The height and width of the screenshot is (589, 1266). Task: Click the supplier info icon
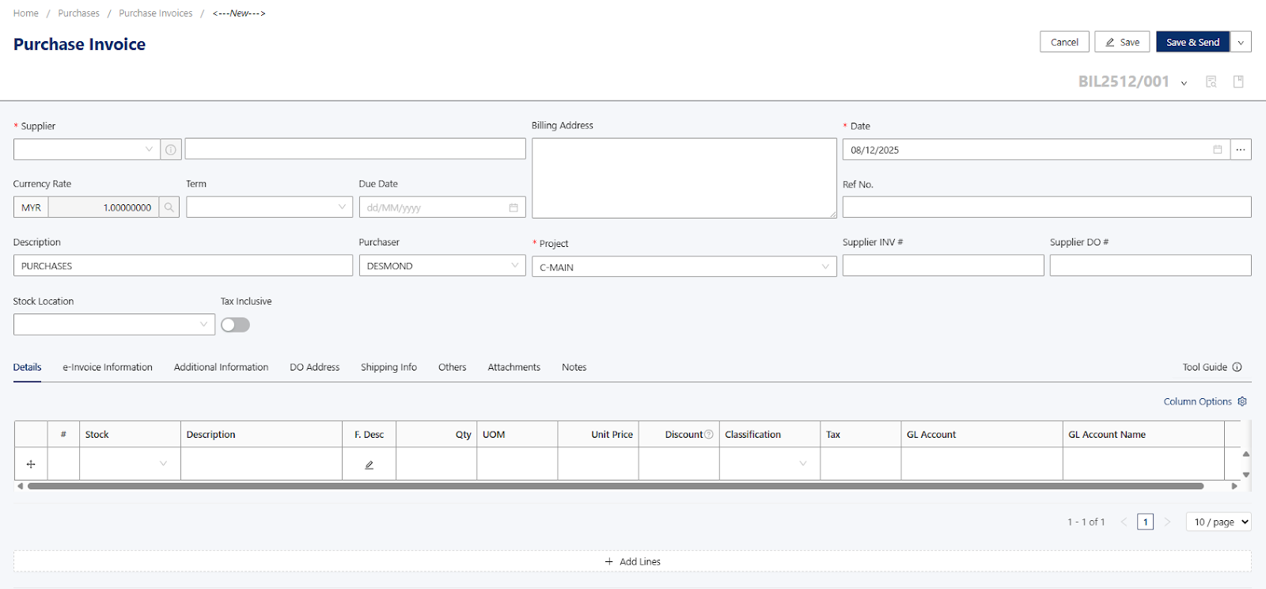pos(171,150)
